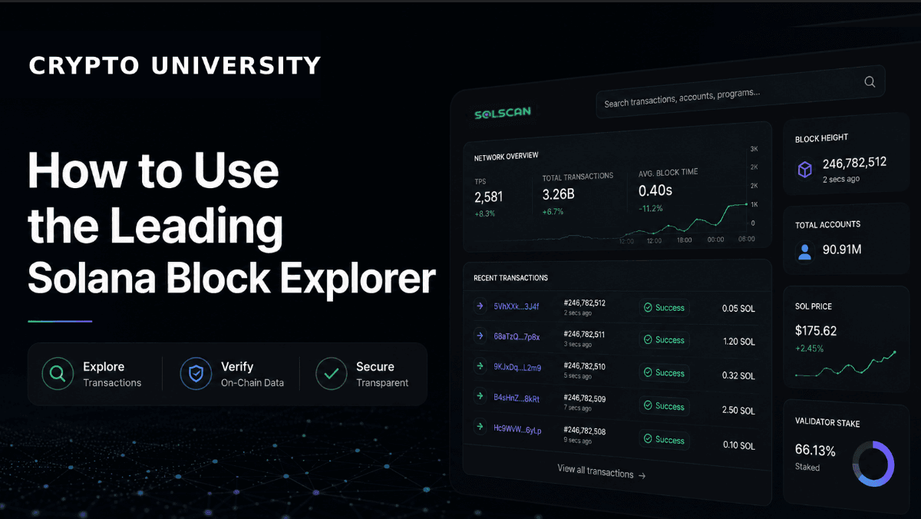The image size is (921, 519).
Task: Open transaction B4sHnZ...8kRt
Action: point(517,399)
